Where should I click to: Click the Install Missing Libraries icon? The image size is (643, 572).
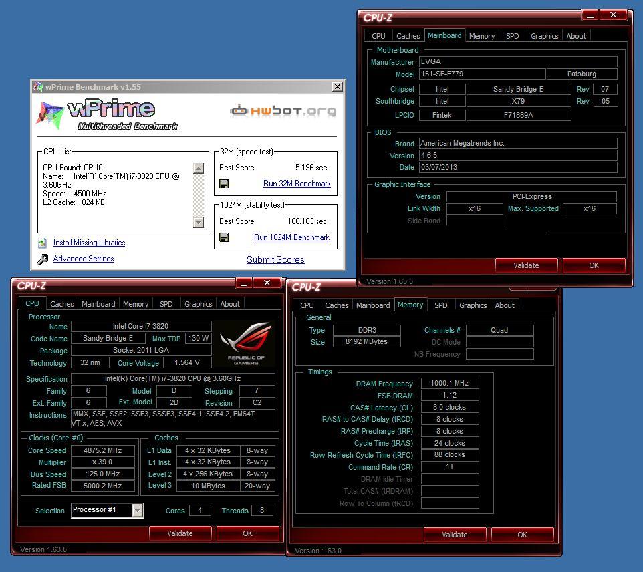tap(43, 243)
